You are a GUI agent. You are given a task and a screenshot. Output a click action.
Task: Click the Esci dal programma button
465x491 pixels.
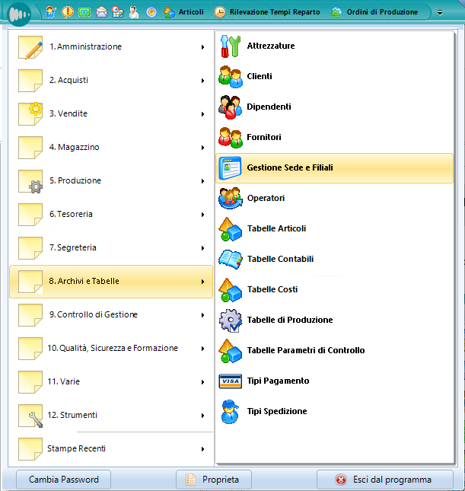384,480
